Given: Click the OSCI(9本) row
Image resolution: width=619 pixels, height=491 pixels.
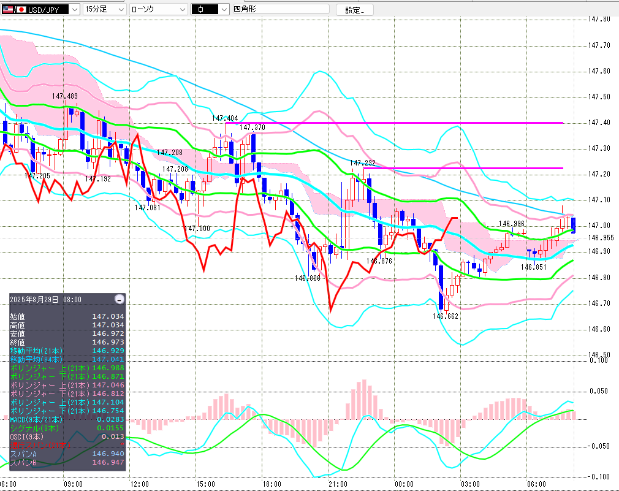Looking at the screenshot, I should click(67, 437).
